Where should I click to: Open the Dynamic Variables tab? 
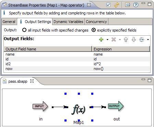coord(68,22)
